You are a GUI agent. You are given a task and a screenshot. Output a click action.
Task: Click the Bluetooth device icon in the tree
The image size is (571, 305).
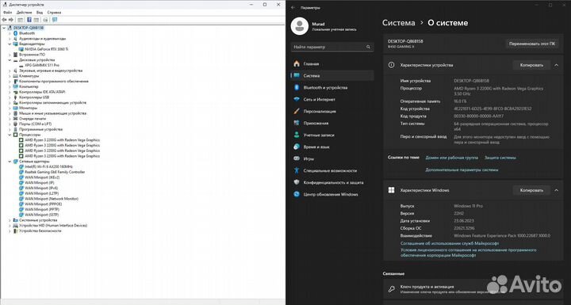coord(15,33)
